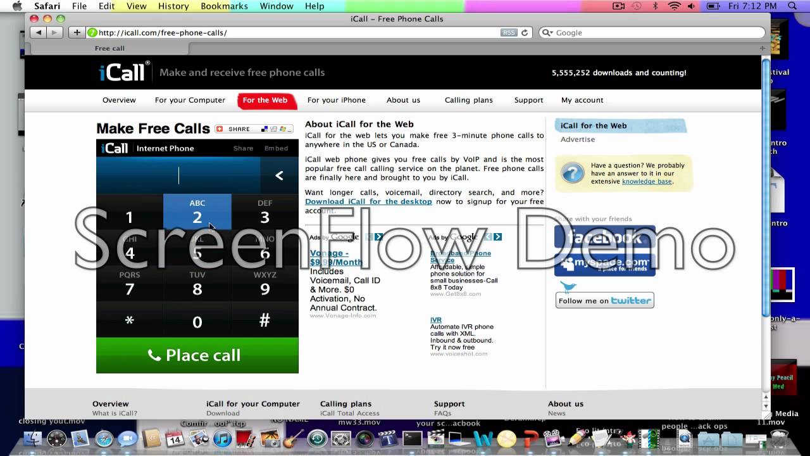
Task: Click the screen recording camera menu bar icon
Action: [x=619, y=6]
